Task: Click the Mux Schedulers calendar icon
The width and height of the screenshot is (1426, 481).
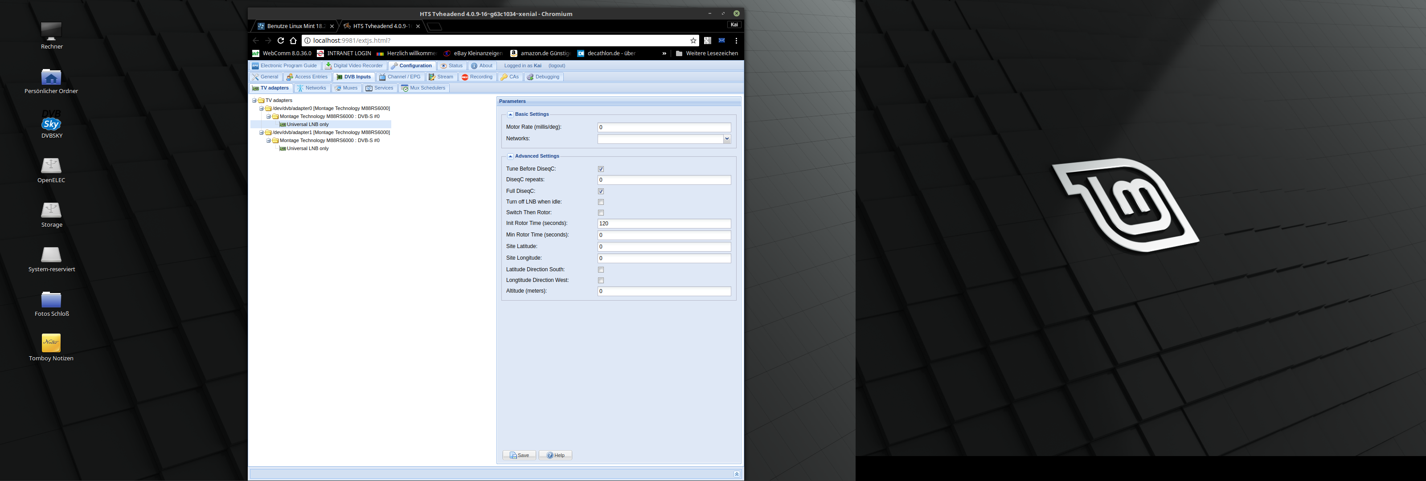Action: click(x=405, y=88)
